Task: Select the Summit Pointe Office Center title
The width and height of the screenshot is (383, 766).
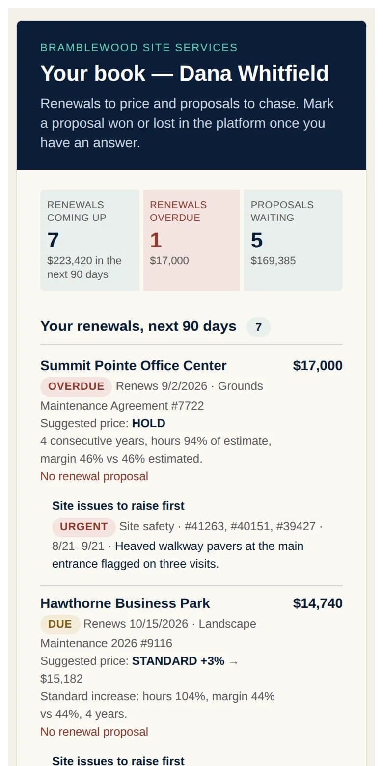Action: tap(134, 366)
